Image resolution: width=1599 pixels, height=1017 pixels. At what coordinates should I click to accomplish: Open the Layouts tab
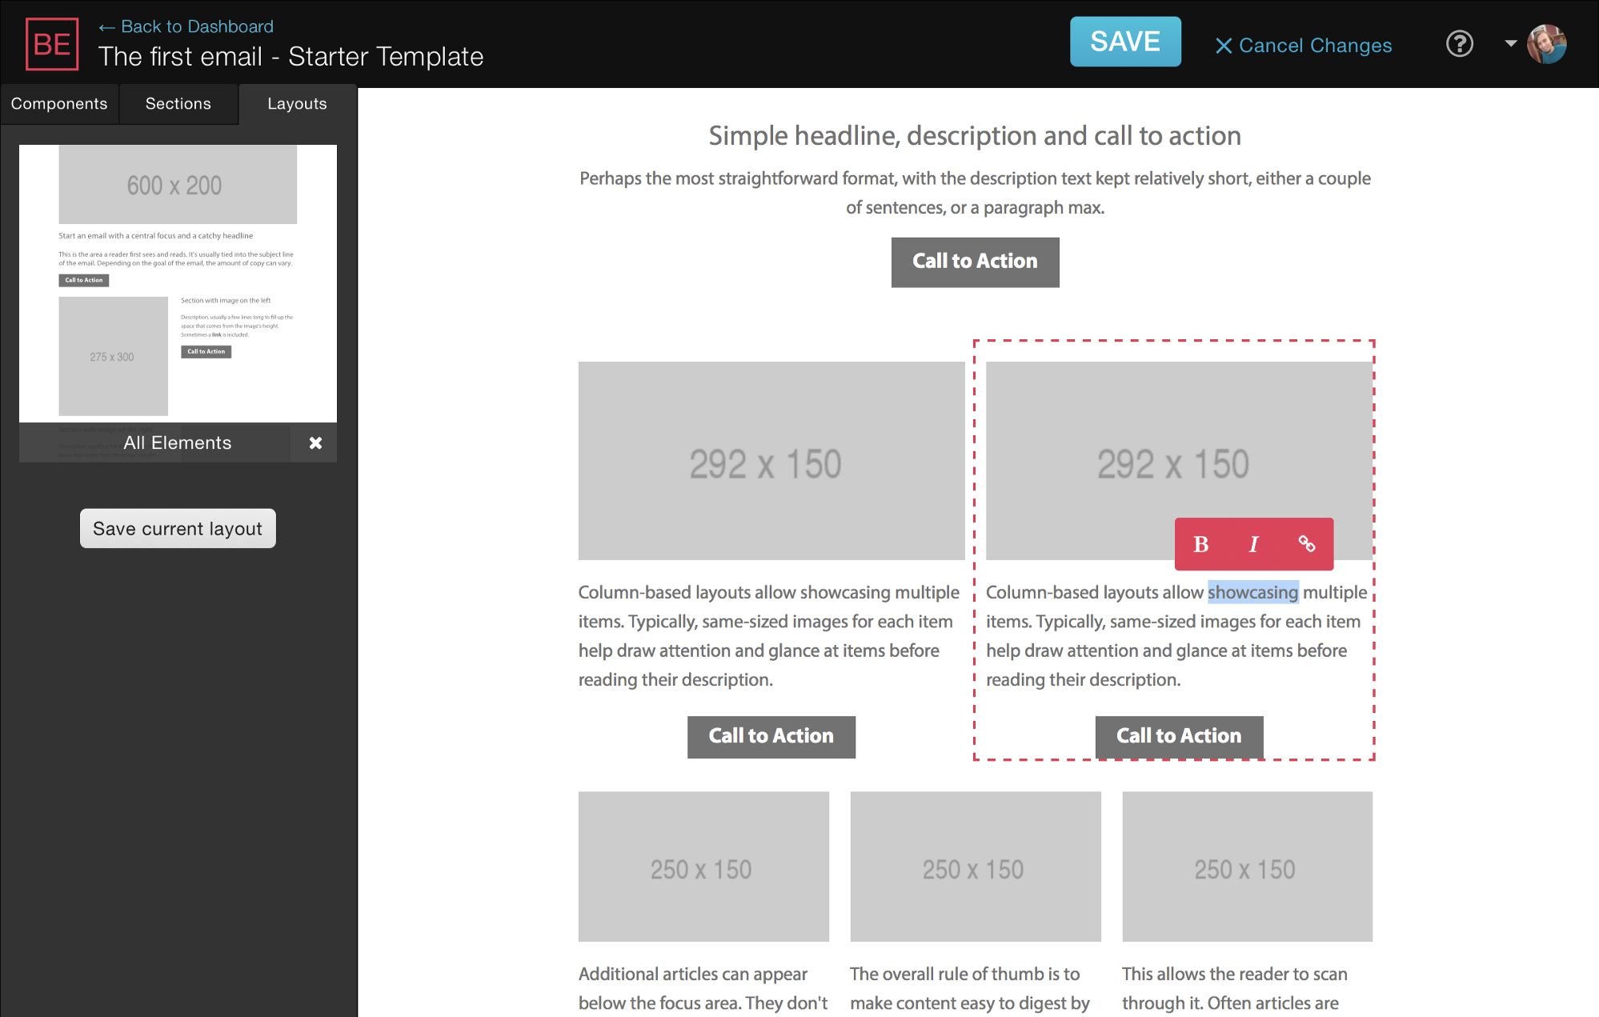297,103
